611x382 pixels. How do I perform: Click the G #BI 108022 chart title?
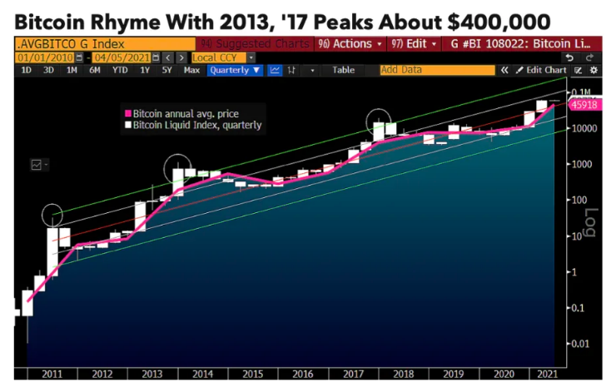[x=521, y=43]
